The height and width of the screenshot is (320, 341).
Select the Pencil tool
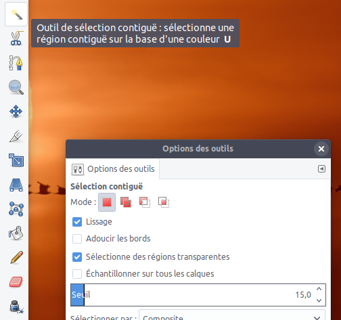click(x=16, y=258)
